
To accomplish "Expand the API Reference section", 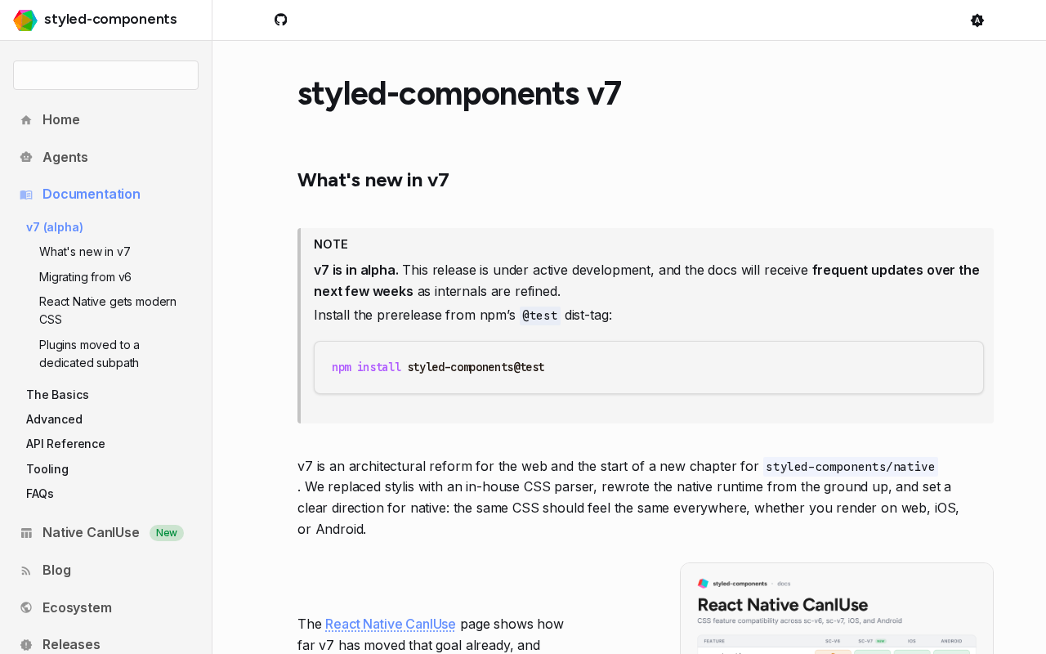I will pyautogui.click(x=65, y=444).
